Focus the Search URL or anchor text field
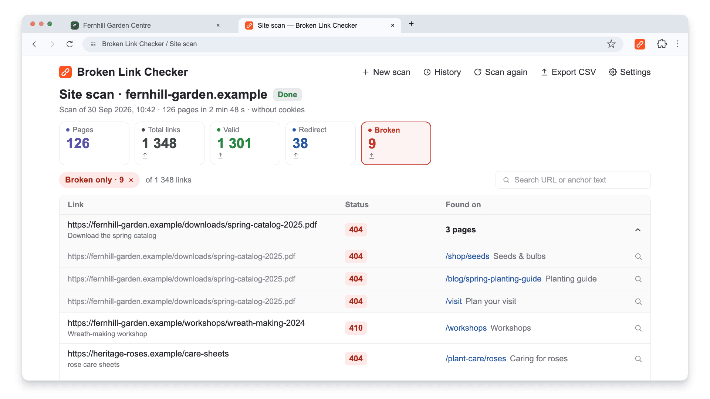710x399 pixels. 573,180
